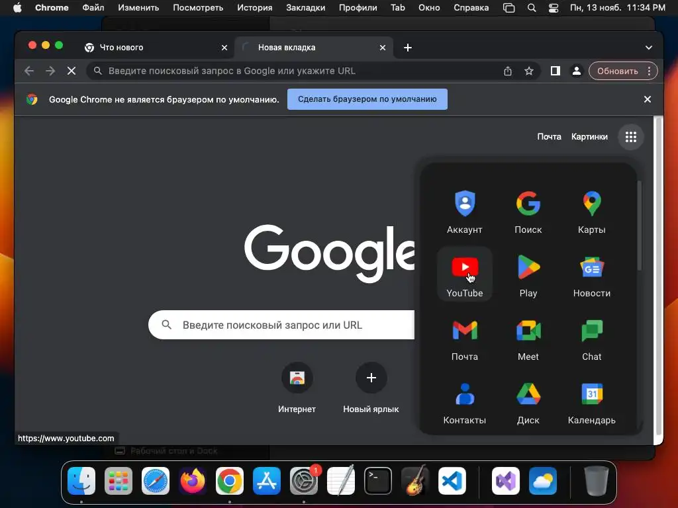Open Gmail Почта icon in apps panel

tap(464, 338)
